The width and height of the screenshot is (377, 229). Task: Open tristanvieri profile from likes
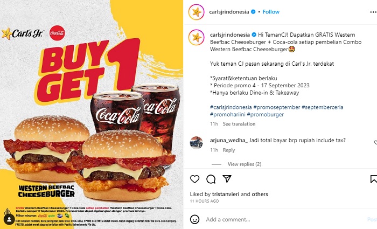click(x=226, y=194)
